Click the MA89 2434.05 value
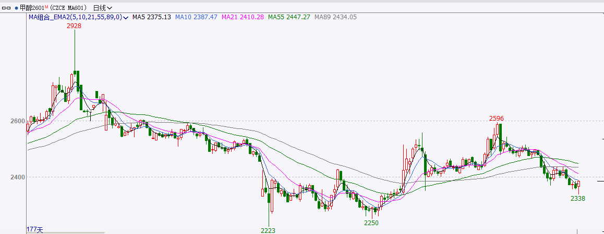The height and width of the screenshot is (234, 604). coord(335,17)
